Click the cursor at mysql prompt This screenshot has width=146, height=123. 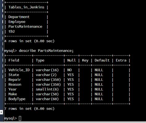[x=20, y=118]
